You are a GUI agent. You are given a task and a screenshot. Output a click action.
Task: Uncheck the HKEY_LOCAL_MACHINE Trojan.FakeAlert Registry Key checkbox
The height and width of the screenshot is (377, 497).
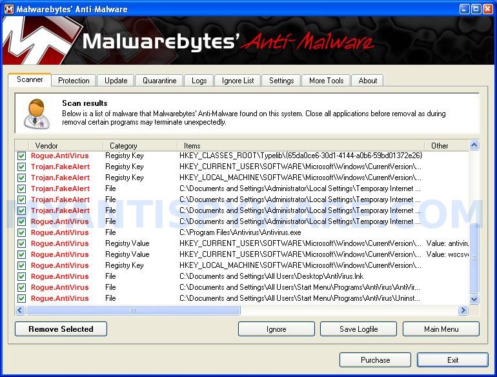(x=21, y=178)
